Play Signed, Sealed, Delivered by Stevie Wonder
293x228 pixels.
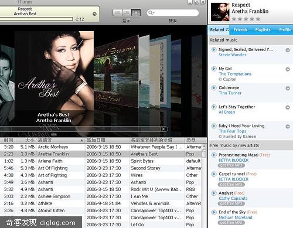[x=214, y=49]
